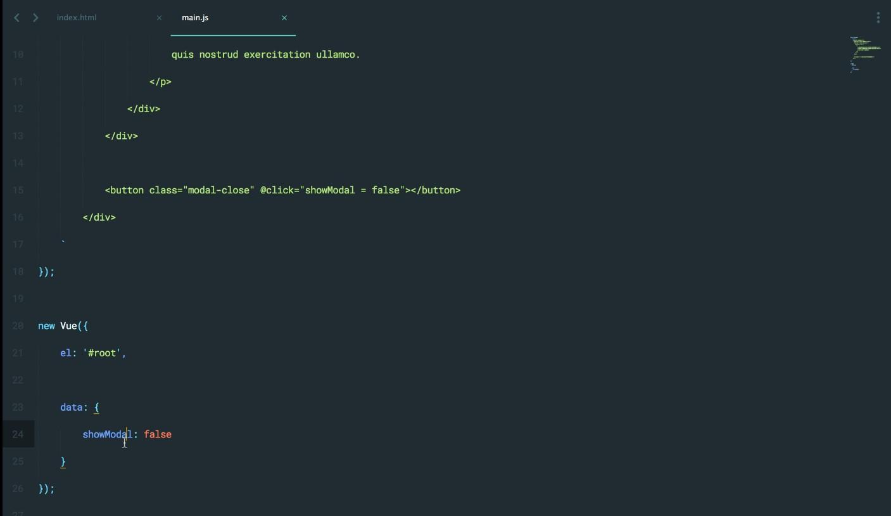The height and width of the screenshot is (516, 891).
Task: Click line number 15 in the gutter
Action: coord(18,190)
